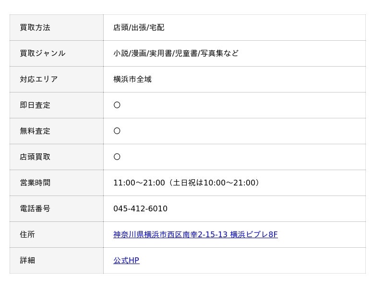Select the 買取方法 header cell
The height and width of the screenshot is (288, 384).
(57, 28)
